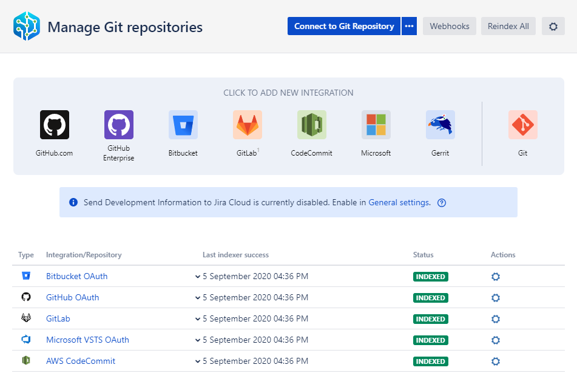Viewport: 577px width, 379px height.
Task: Choose the GitLab integration icon
Action: [248, 125]
